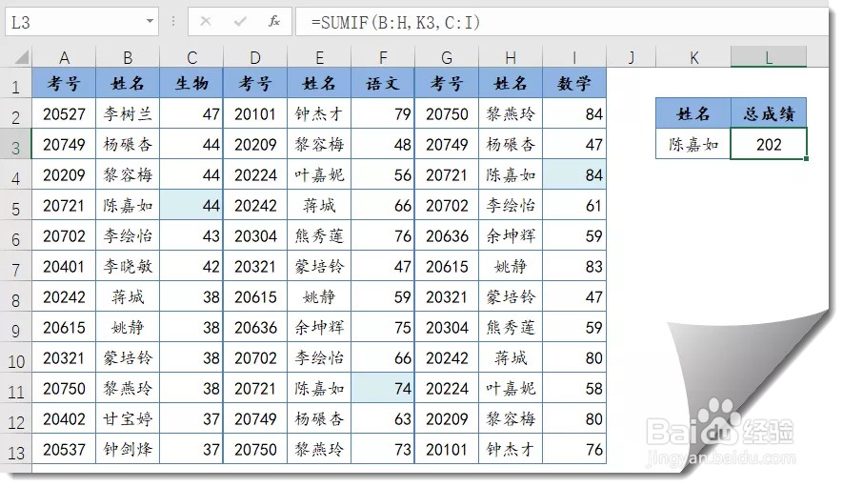The width and height of the screenshot is (843, 487).
Task: Click cell H13 with 钟杰才
Action: tap(511, 449)
